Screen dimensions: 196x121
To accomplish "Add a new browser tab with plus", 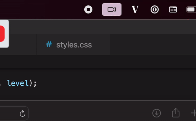I will click(x=193, y=113).
